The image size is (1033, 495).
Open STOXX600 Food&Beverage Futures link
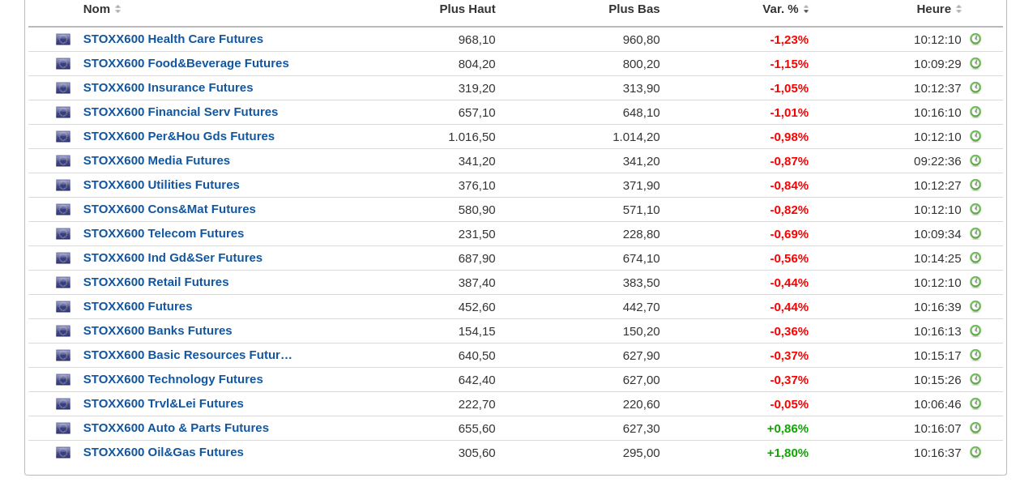tap(186, 63)
